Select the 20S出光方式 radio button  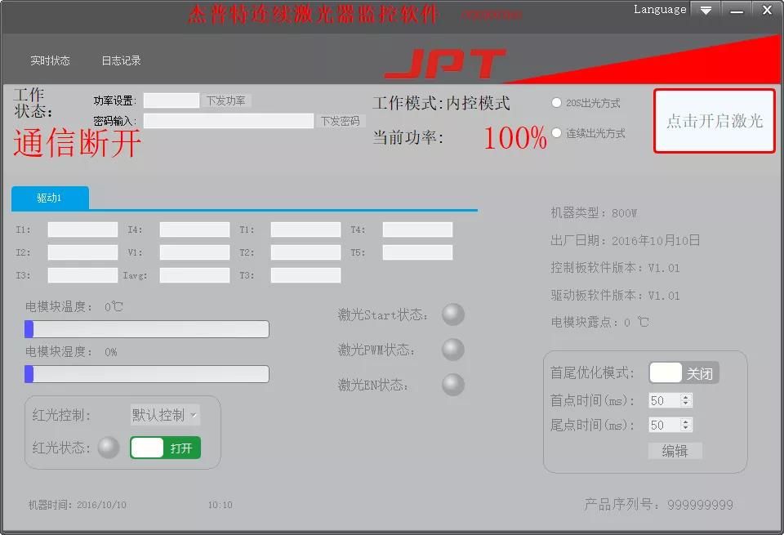[556, 102]
